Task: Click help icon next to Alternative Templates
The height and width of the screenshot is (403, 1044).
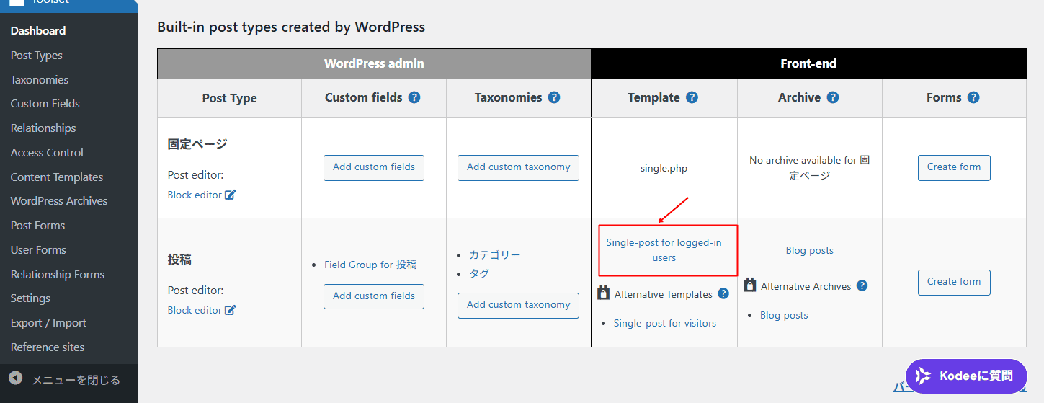Action: click(723, 293)
